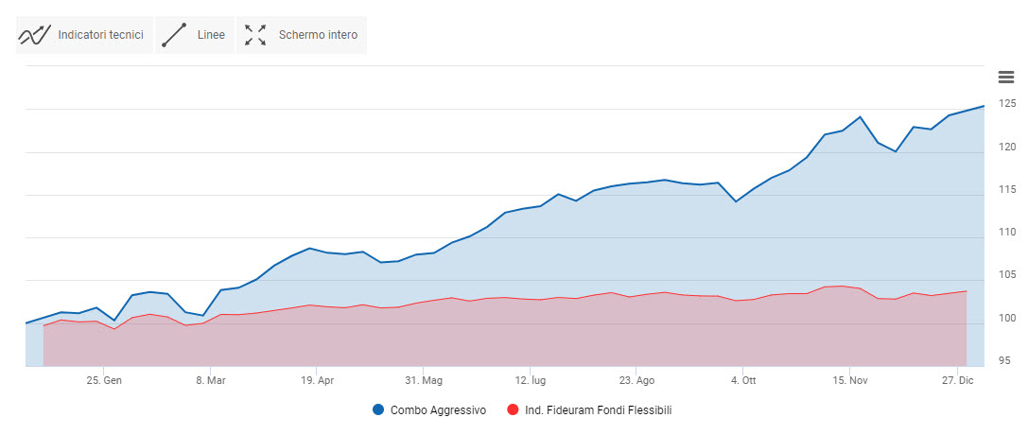The image size is (1028, 435).
Task: Expand the Linee drawing options
Action: (211, 35)
